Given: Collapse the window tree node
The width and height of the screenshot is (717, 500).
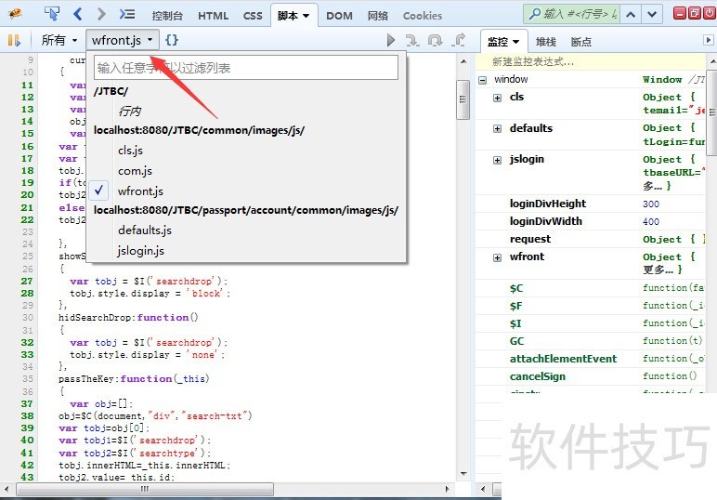Looking at the screenshot, I should click(x=483, y=80).
